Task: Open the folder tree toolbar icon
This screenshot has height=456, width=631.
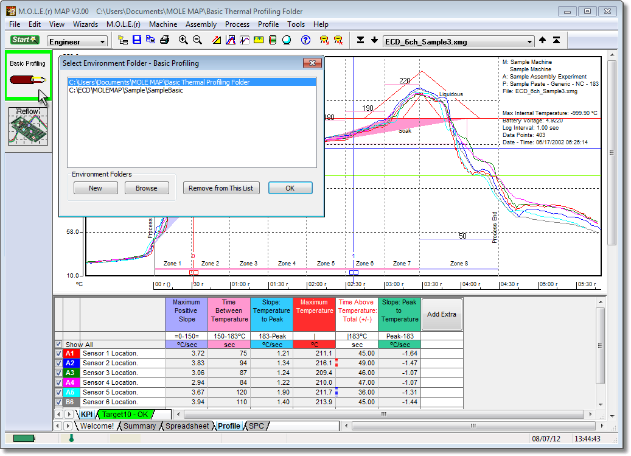Action: 123,40
